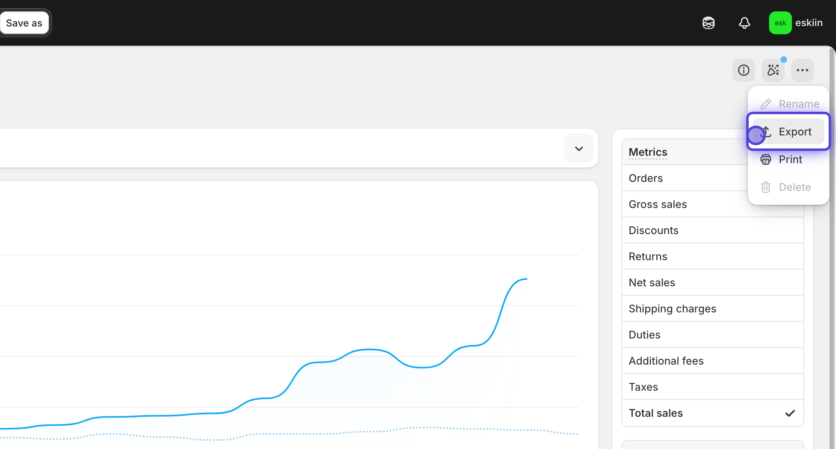
Task: Open the Sidekick assistant icon
Action: [x=709, y=23]
